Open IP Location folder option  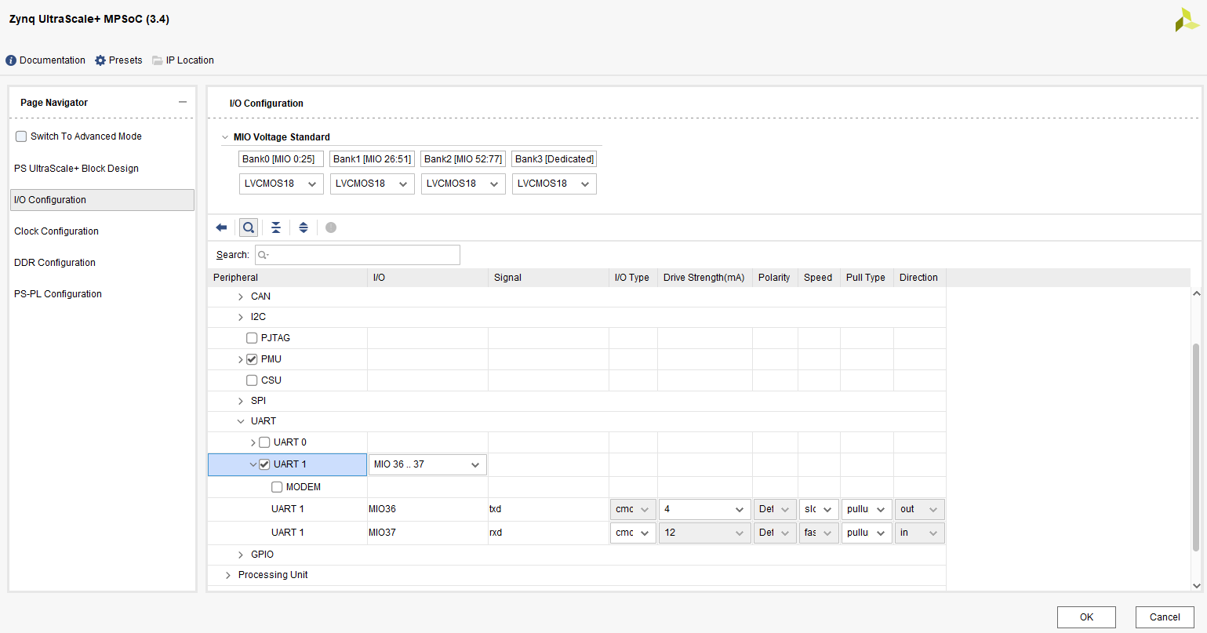183,60
